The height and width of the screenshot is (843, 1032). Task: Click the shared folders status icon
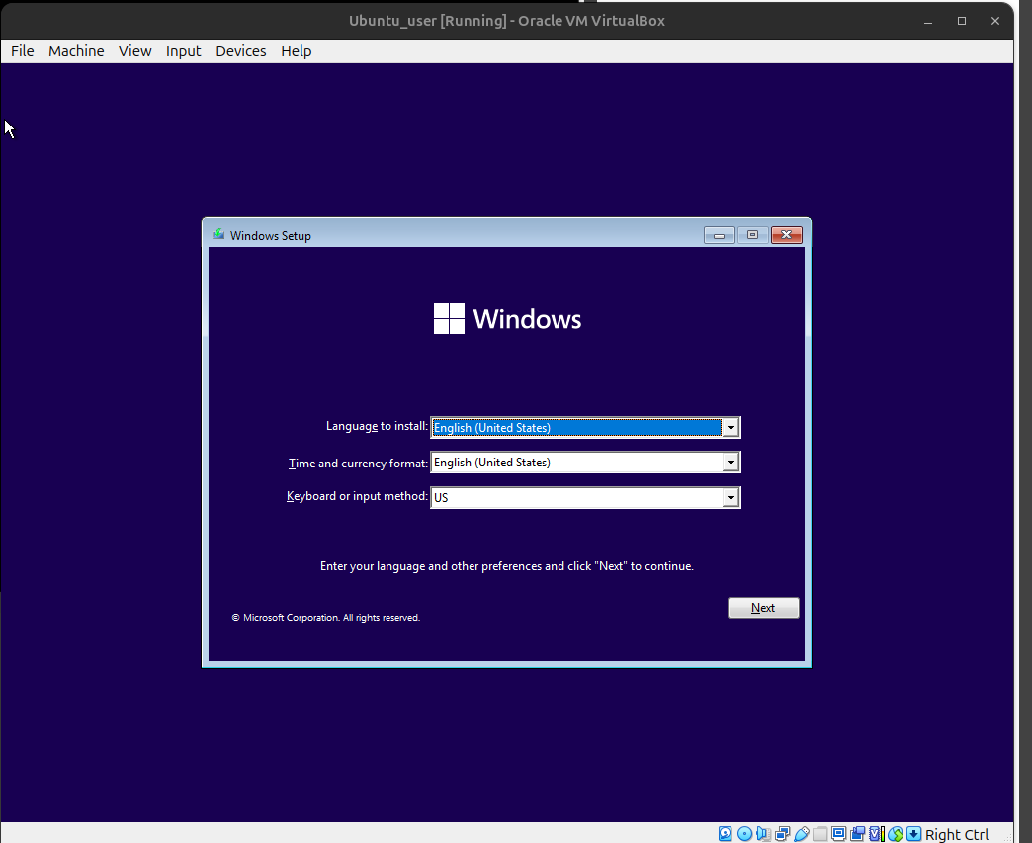tap(820, 834)
